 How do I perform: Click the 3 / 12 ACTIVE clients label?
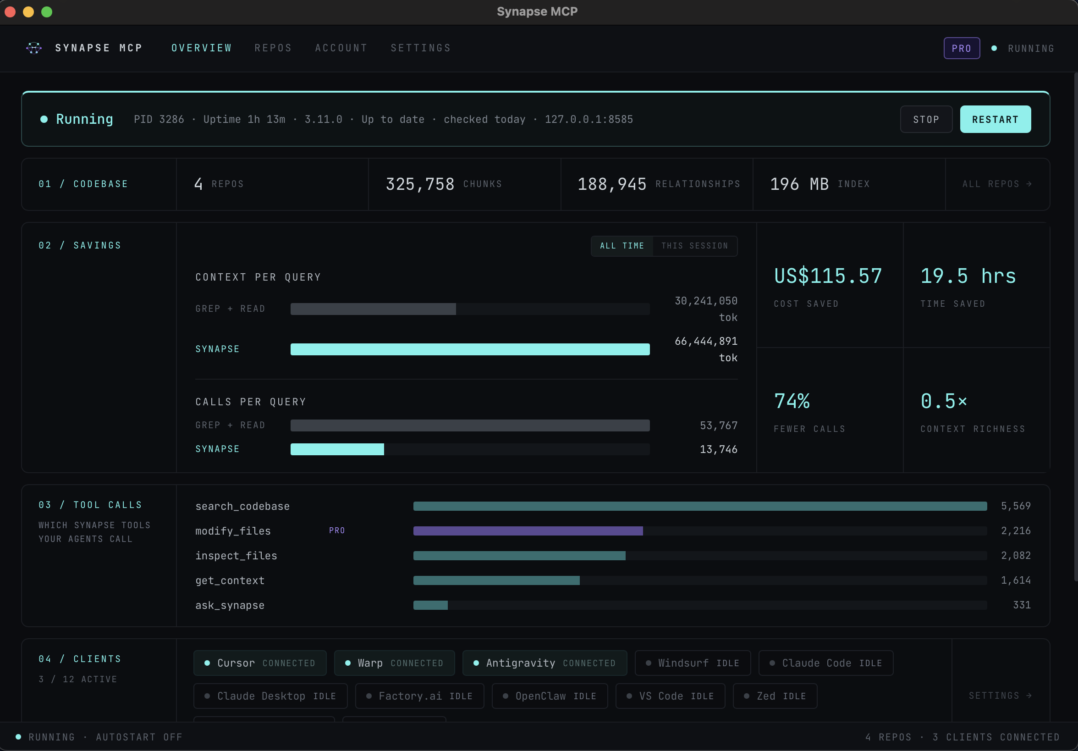[78, 679]
